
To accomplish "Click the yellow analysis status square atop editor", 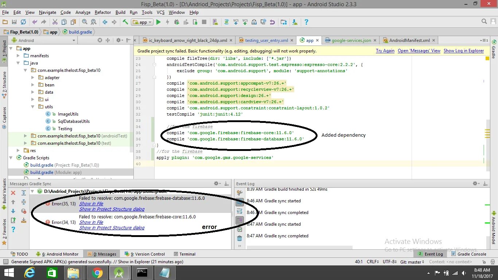I will pos(487,58).
